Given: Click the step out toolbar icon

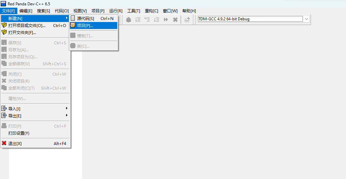Looking at the screenshot, I should [x=156, y=20].
